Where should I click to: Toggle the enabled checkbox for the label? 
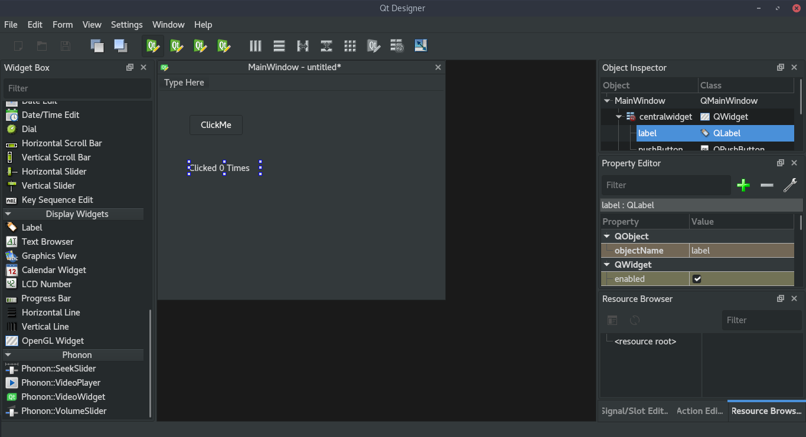[x=697, y=278]
